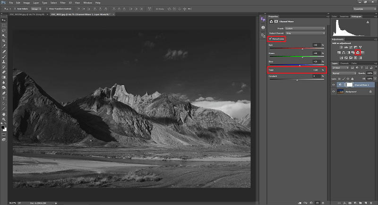The image size is (378, 205).
Task: Activate the Zoom tool
Action: pyautogui.click(x=4, y=119)
